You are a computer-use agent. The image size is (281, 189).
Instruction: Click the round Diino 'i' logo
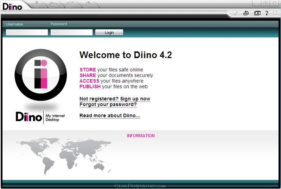41,75
